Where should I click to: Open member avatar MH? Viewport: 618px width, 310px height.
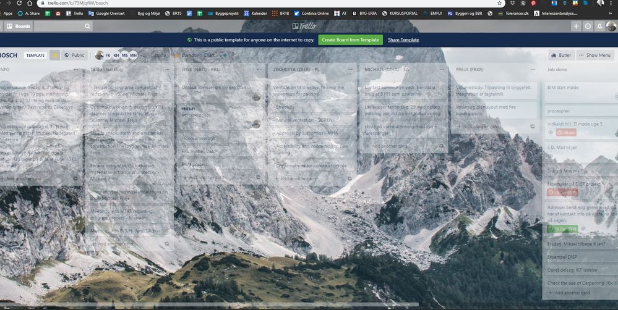133,56
